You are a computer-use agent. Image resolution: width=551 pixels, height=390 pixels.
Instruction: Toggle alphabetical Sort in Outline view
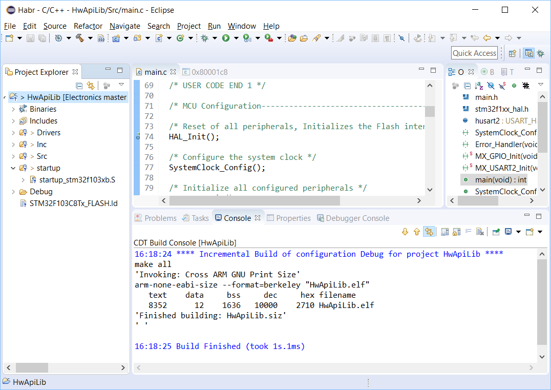click(x=478, y=86)
